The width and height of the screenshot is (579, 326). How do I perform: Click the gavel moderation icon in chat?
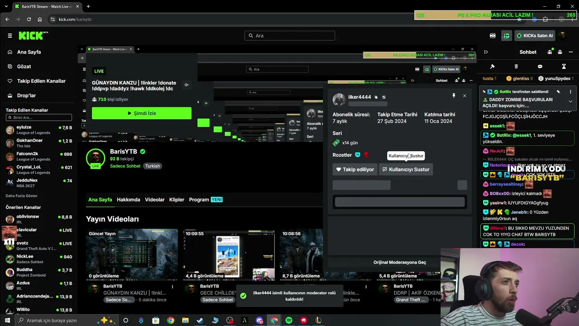[492, 67]
